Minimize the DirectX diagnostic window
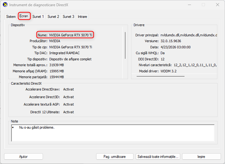The image size is (225, 164). click(x=190, y=5)
